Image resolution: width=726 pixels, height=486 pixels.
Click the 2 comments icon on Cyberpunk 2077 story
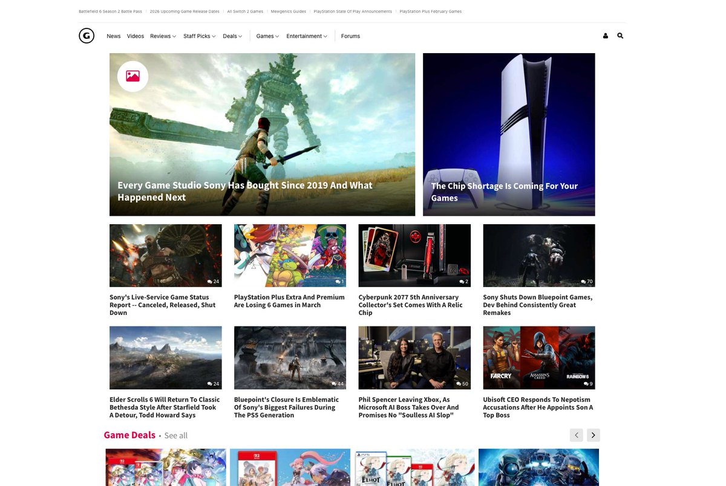(x=463, y=282)
